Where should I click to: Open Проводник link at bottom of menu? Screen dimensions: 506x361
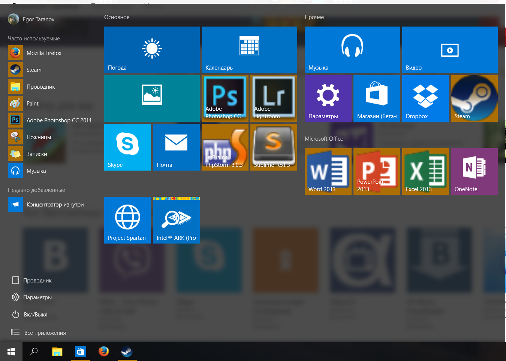(32, 281)
